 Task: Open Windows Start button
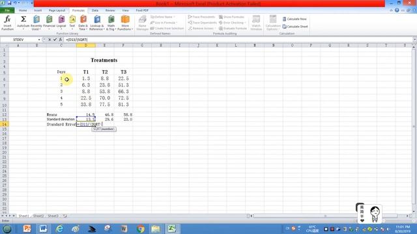7,229
